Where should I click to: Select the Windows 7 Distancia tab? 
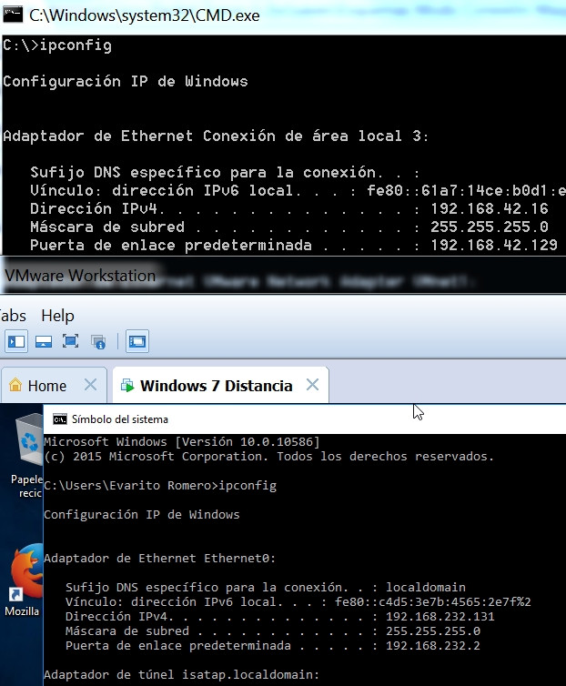[x=216, y=386]
